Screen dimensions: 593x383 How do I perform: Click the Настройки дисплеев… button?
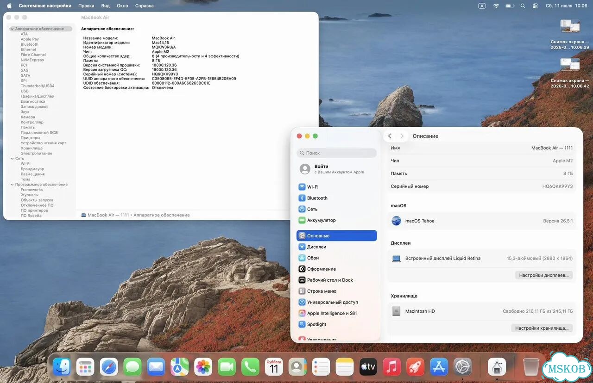tap(544, 275)
